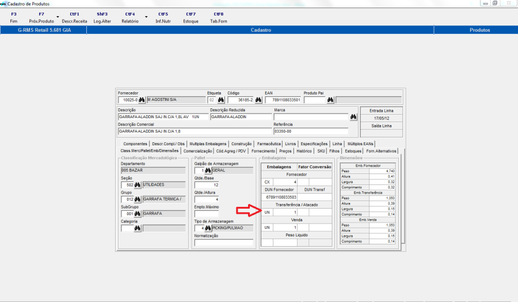Click the Qtde./Altura field showing 4
Image resolution: width=518 pixels, height=302 pixels.
207,199
